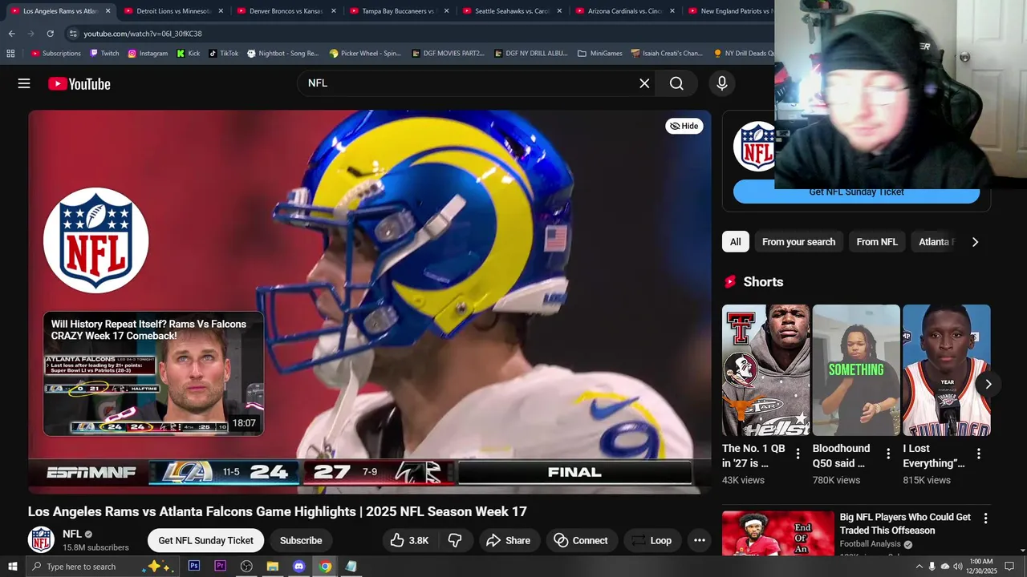Click blue Get NFL Sunday Ticket banner
This screenshot has height=577, width=1027.
[856, 193]
